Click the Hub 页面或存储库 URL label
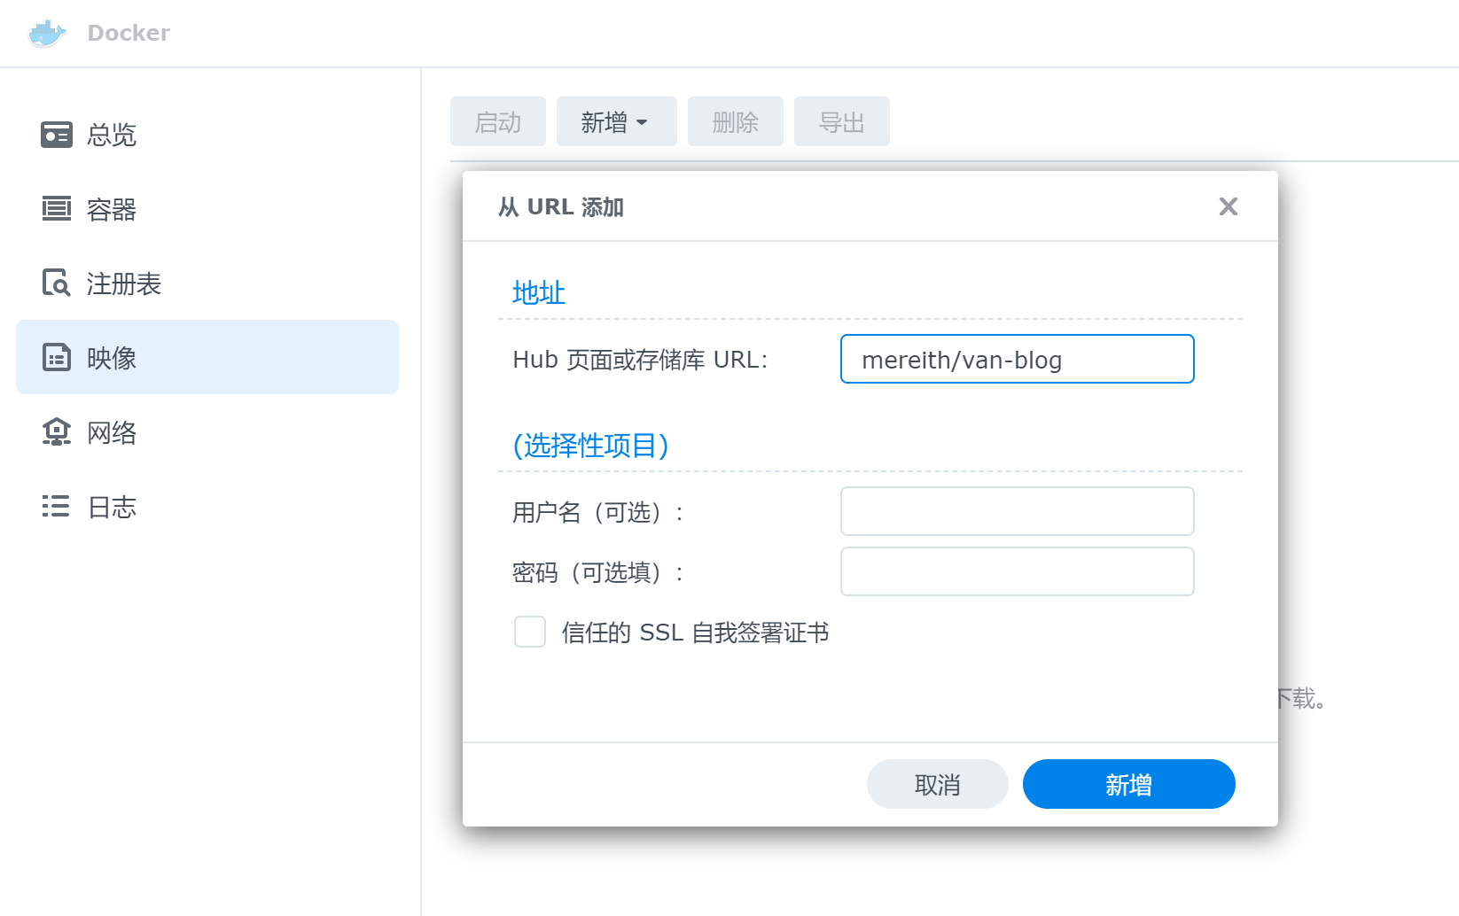Image resolution: width=1459 pixels, height=916 pixels. pyautogui.click(x=640, y=360)
